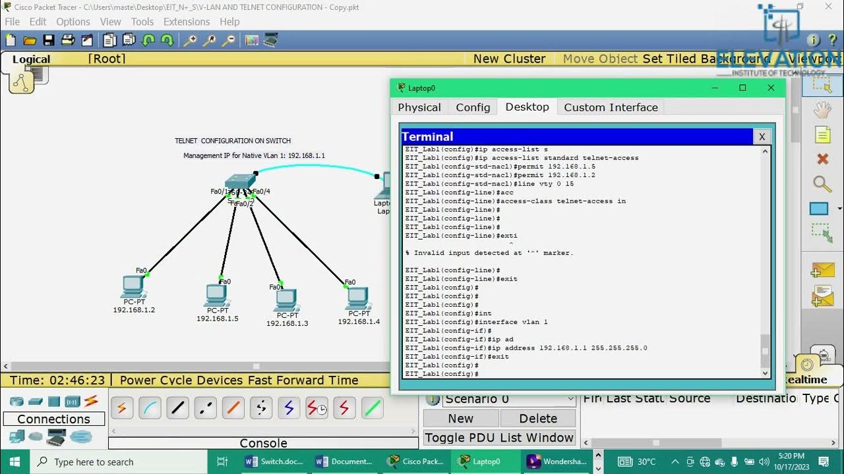Click the Windows search box
Image resolution: width=844 pixels, height=474 pixels.
click(x=119, y=461)
